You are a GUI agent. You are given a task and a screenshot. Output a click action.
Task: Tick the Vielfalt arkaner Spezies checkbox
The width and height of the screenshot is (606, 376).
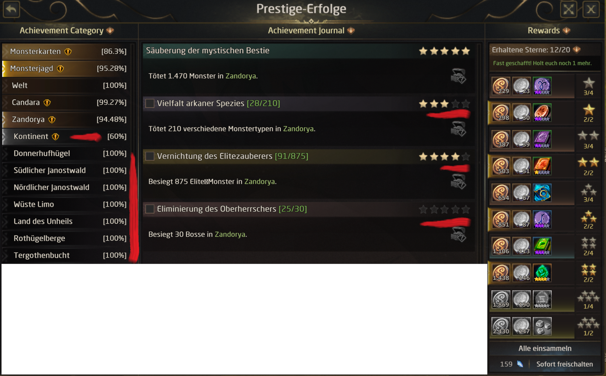pyautogui.click(x=150, y=103)
